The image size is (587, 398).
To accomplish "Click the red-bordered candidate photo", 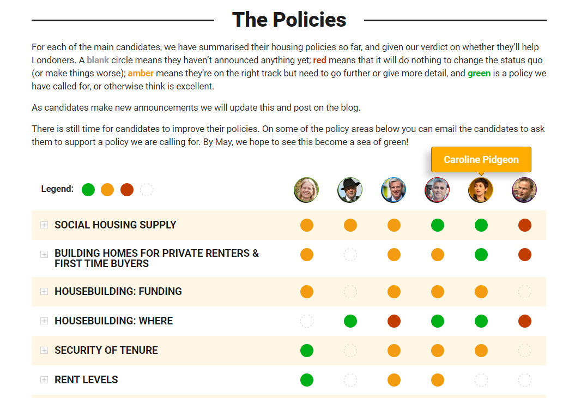I will (x=437, y=190).
